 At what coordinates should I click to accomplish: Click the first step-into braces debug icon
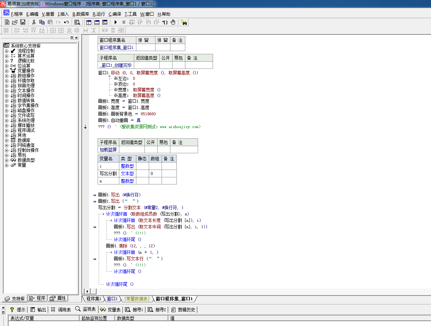coord(140,22)
